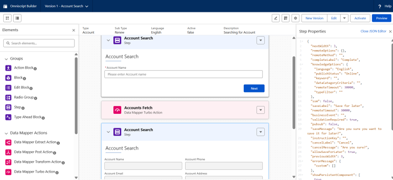Click the Omniscript Builder app icon
This screenshot has width=393, height=180.
tap(5, 6)
